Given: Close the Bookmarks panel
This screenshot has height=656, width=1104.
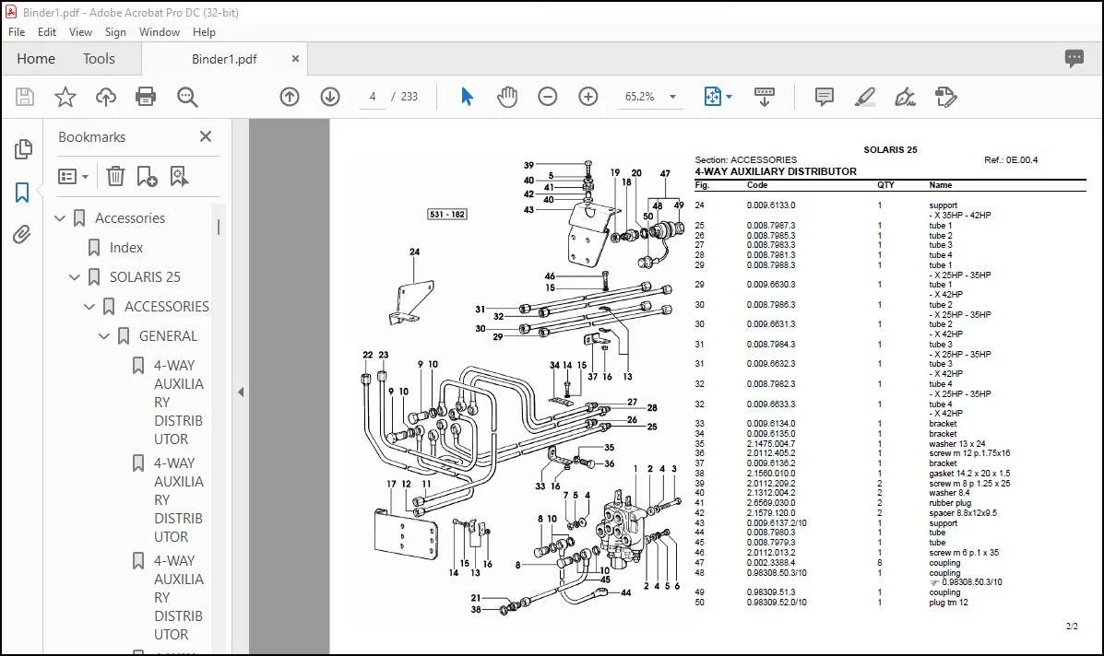Looking at the screenshot, I should [x=206, y=136].
